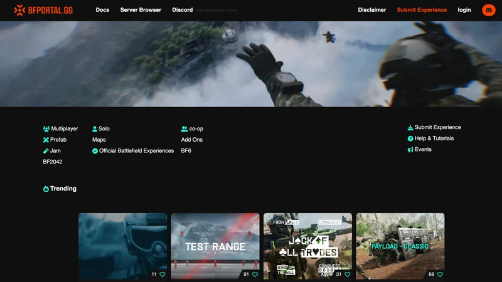
Task: Click the Events megaphone icon
Action: tap(410, 150)
